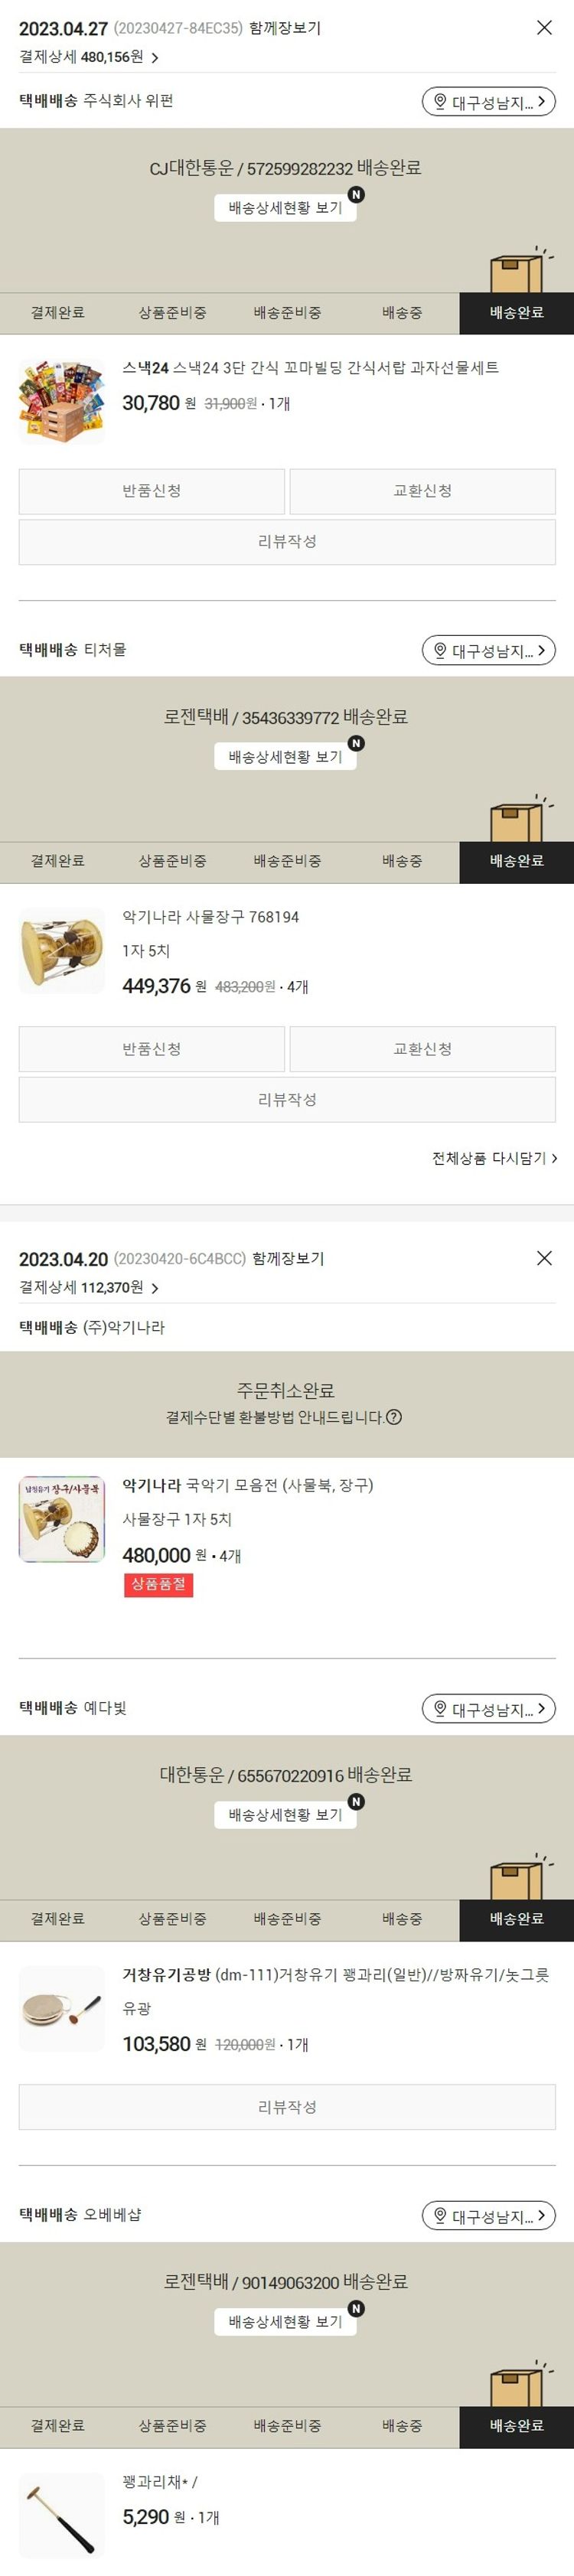This screenshot has width=574, height=2576.
Task: Expand 결제상세 480,156원 payment details
Action: coord(89,58)
